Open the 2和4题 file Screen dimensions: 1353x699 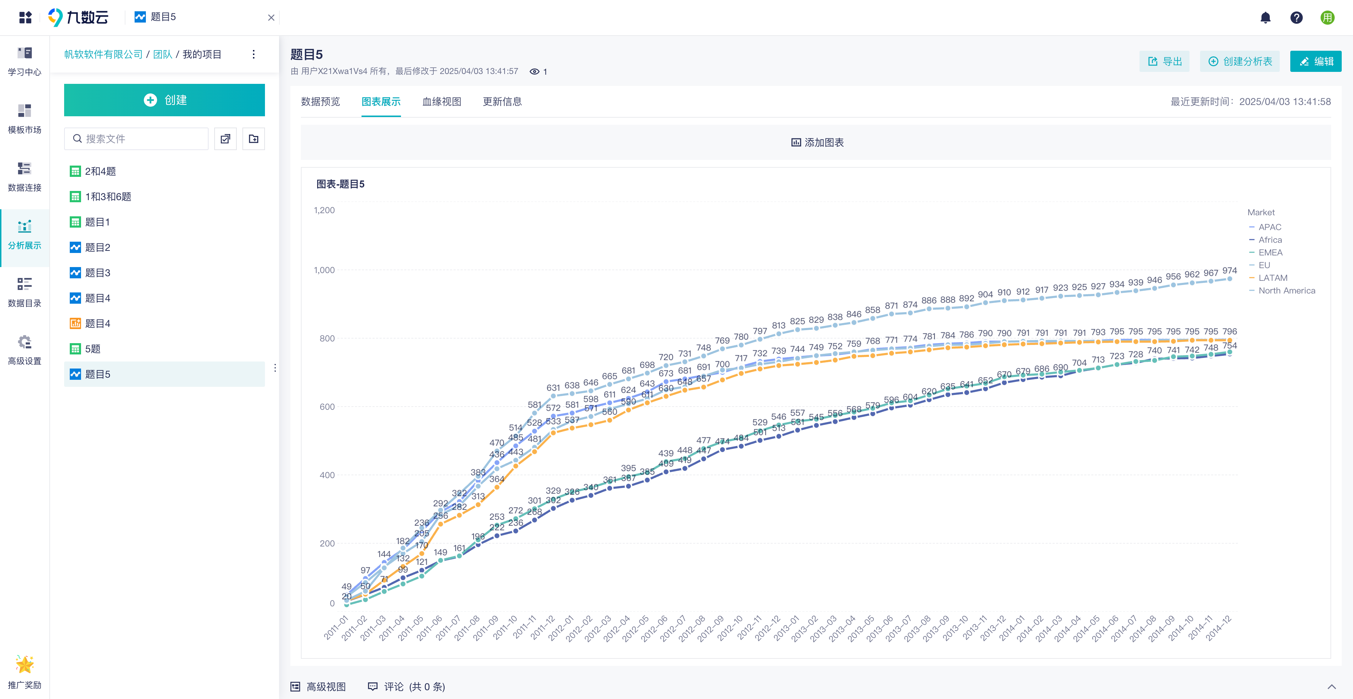pos(165,171)
